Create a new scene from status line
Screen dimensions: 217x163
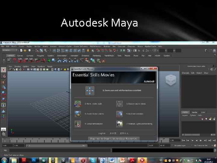21,51
